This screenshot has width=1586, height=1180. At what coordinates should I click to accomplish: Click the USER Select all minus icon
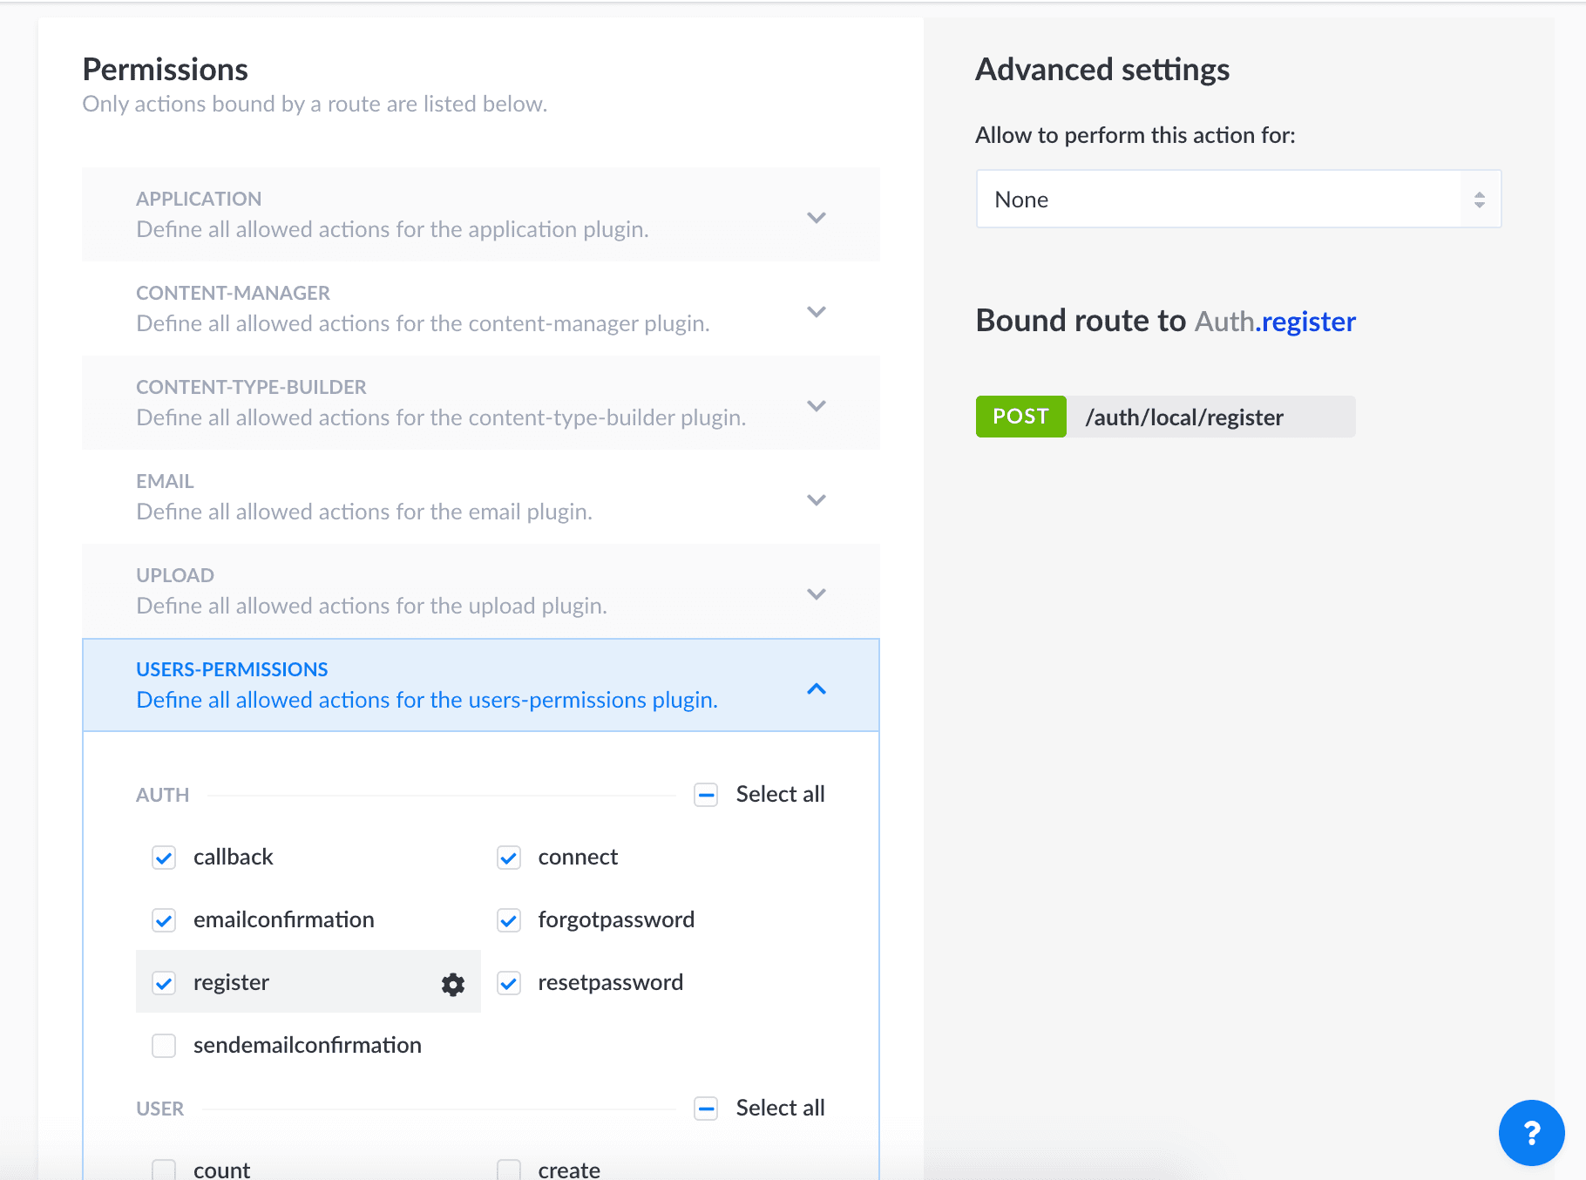(706, 1109)
